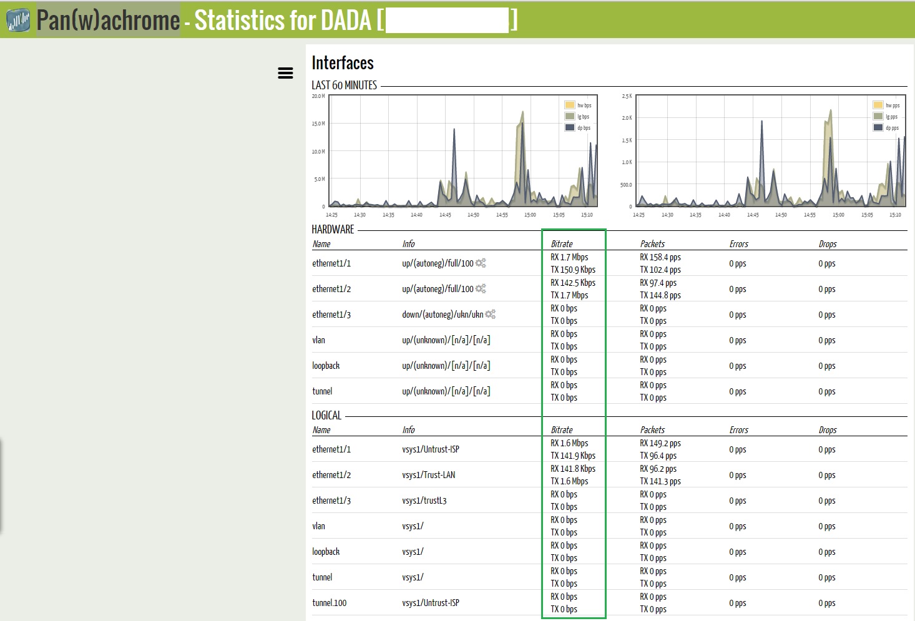The height and width of the screenshot is (621, 915).
Task: Select the hardware tunnel row name
Action: pos(322,391)
